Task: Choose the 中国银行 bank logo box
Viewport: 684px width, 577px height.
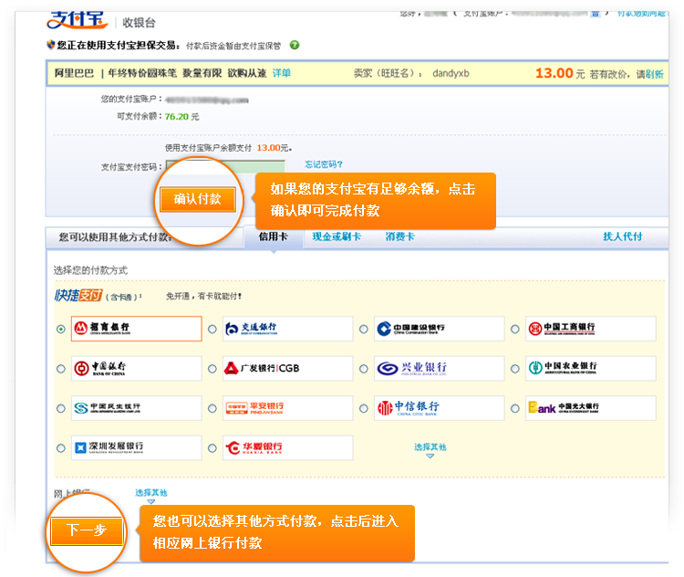Action: (137, 368)
